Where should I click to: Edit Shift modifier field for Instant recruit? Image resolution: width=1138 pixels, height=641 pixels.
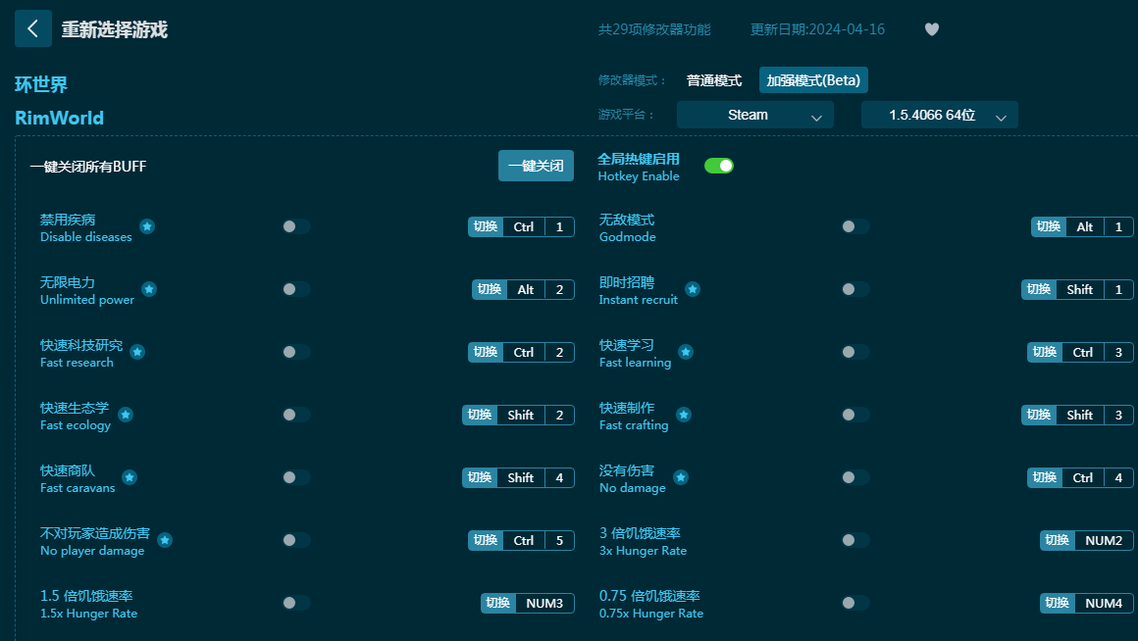pyautogui.click(x=1080, y=289)
